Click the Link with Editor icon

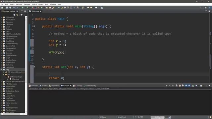(x=17, y=15)
